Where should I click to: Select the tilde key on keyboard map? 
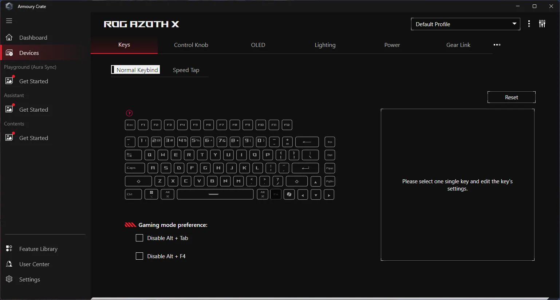click(130, 142)
